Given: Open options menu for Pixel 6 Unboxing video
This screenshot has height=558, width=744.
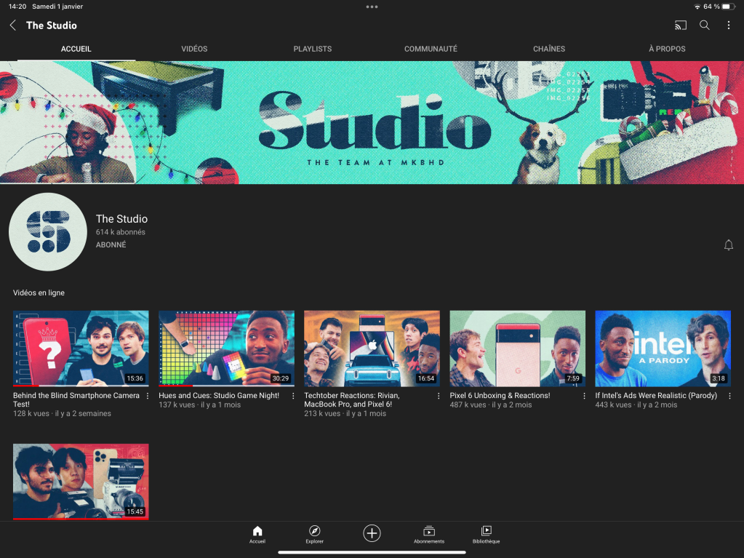Looking at the screenshot, I should tap(584, 396).
